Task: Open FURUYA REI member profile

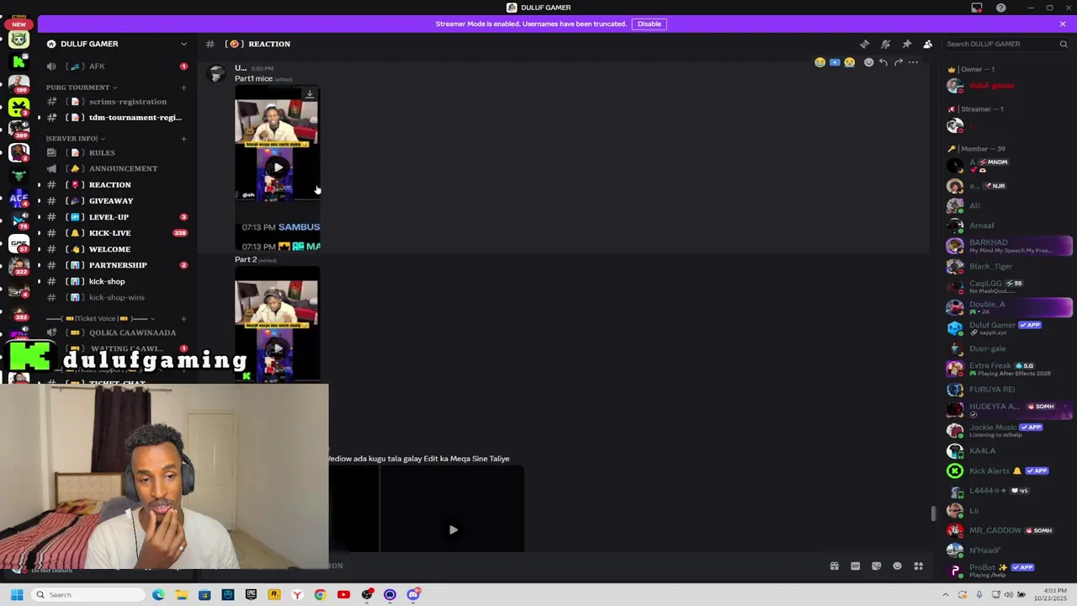Action: coord(1010,390)
